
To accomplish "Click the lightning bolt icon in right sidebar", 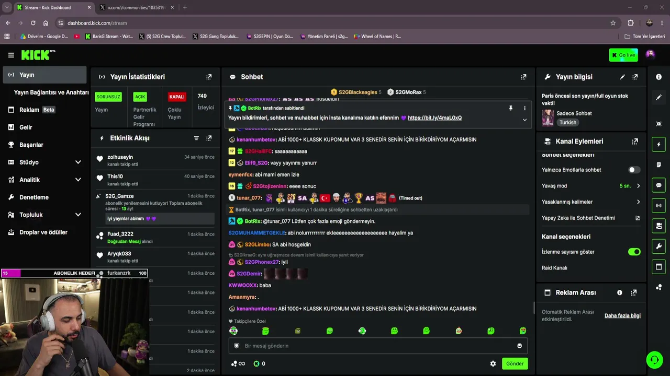I will click(x=658, y=144).
